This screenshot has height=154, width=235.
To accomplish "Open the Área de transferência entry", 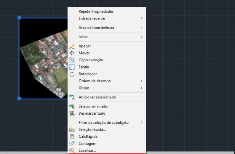I will coord(107,27).
